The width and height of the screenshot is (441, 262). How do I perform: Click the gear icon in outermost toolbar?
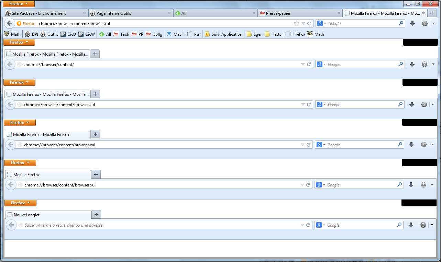point(425,23)
